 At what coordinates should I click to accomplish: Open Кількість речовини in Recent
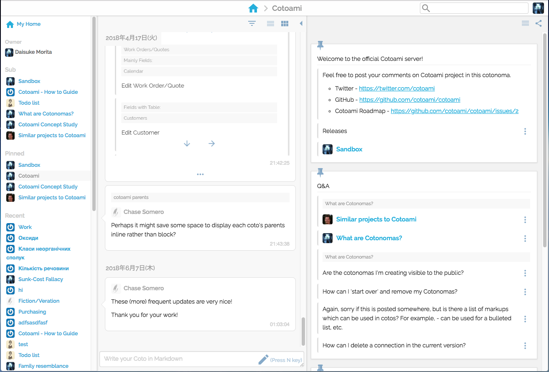point(43,268)
